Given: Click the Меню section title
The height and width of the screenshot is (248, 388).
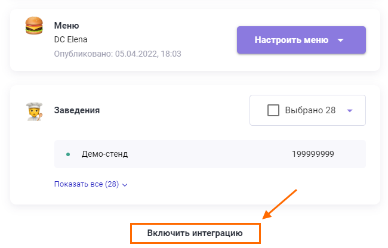Looking at the screenshot, I should 67,26.
